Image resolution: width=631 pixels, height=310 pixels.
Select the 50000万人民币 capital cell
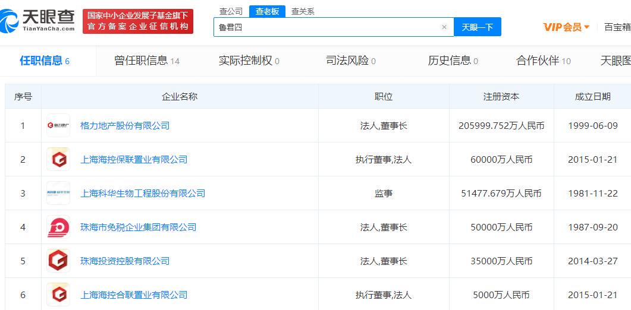[501, 227]
